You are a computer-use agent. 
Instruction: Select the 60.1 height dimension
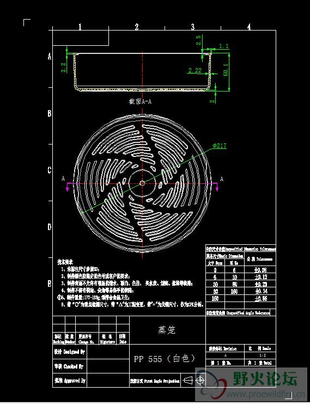(226, 69)
